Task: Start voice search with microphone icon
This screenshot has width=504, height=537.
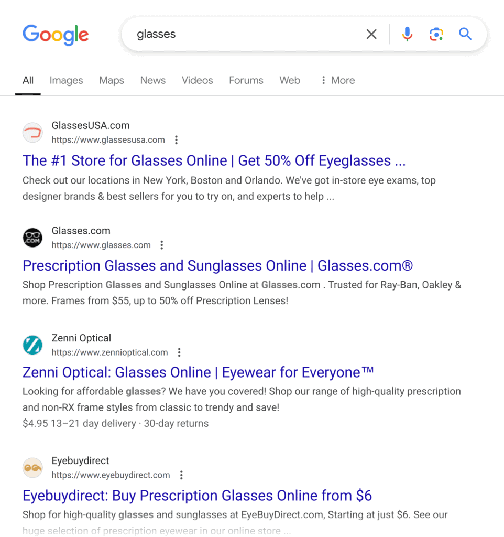Action: 407,35
